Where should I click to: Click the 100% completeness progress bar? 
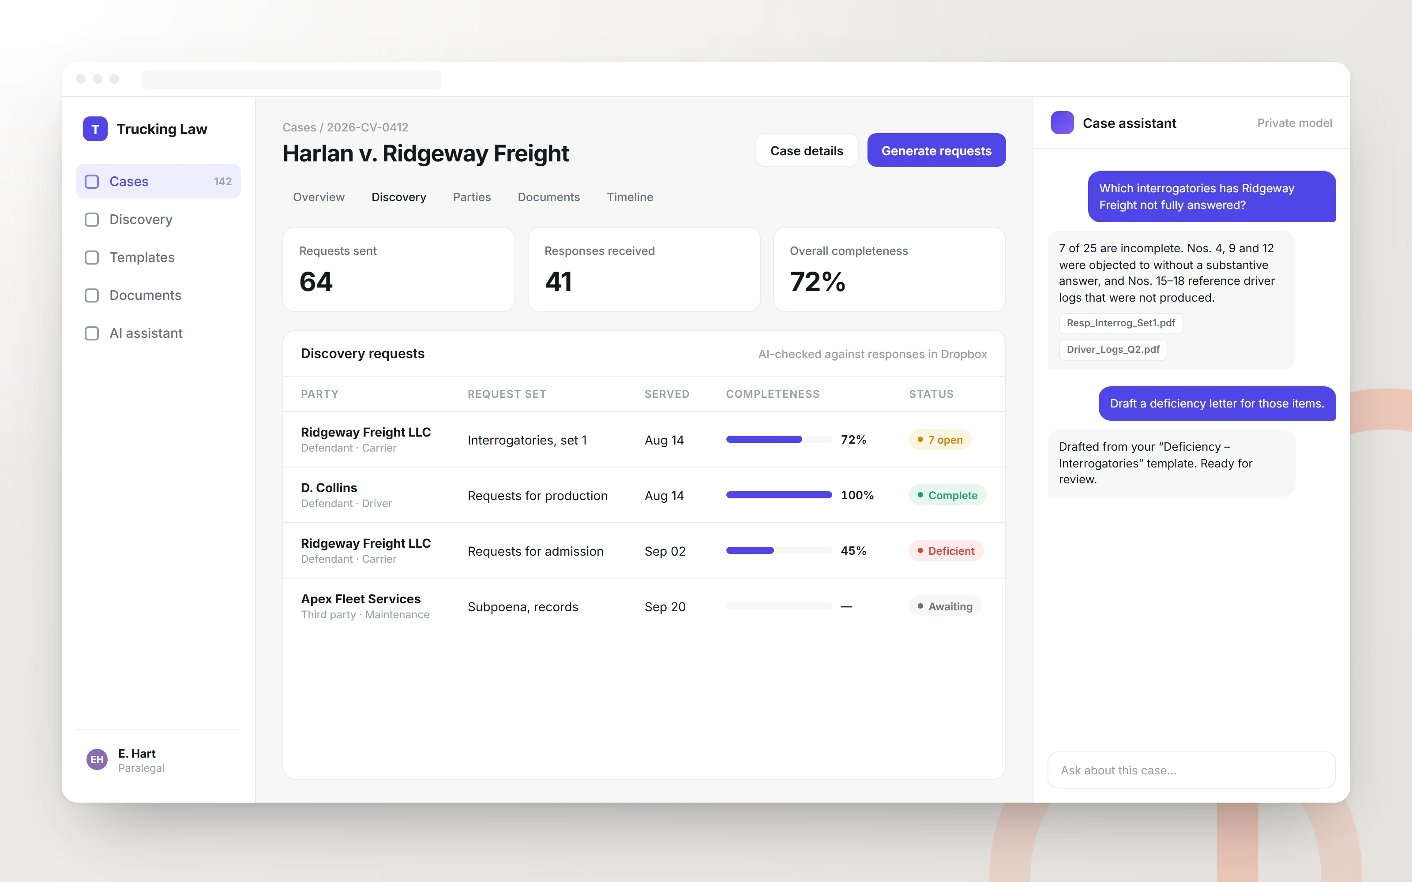[778, 495]
